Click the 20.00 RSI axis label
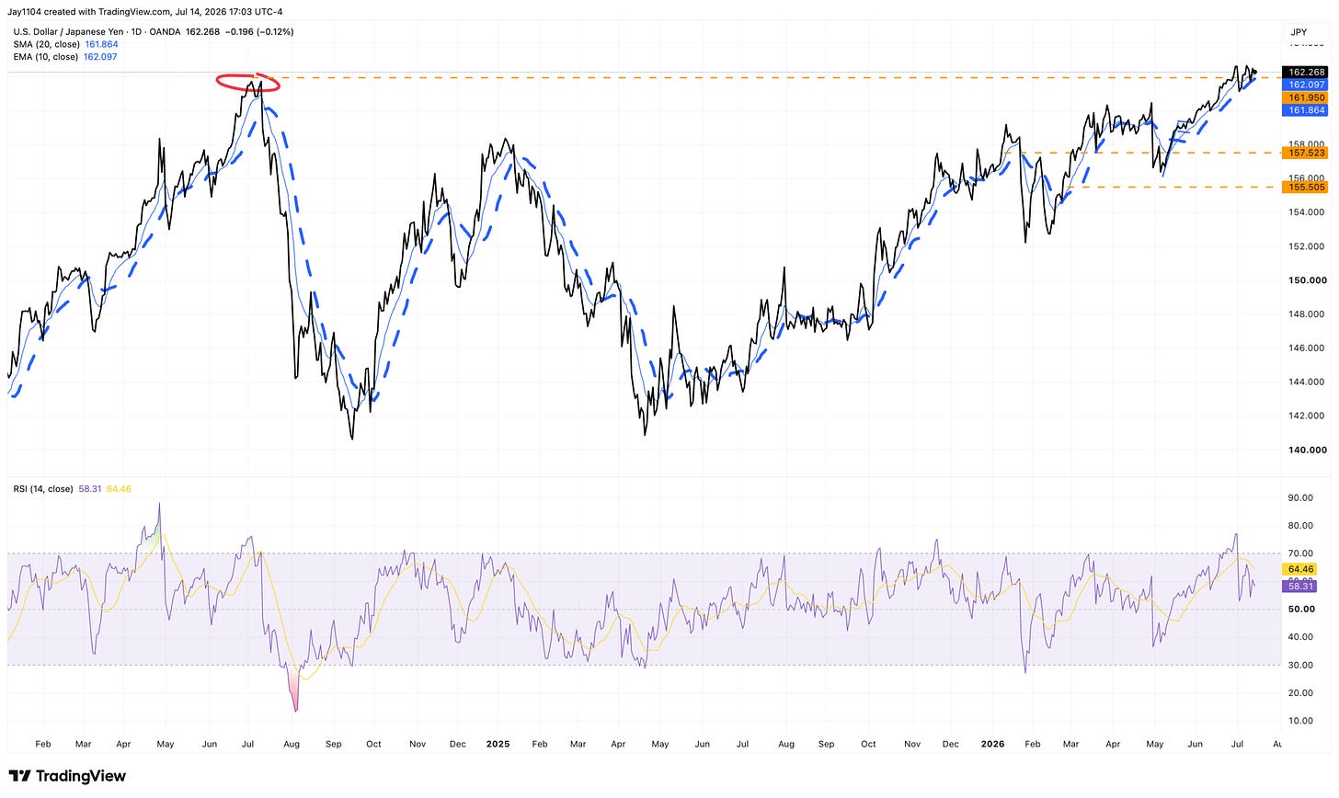Screen dimensions: 1339x798 [1300, 693]
